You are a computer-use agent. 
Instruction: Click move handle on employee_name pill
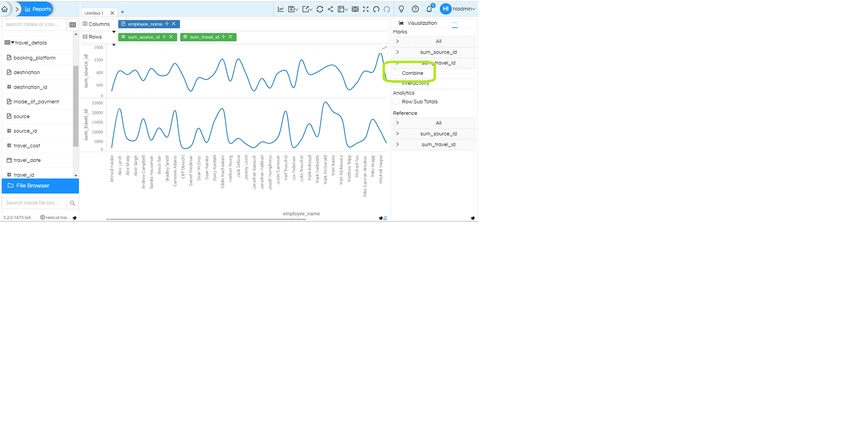coord(167,24)
